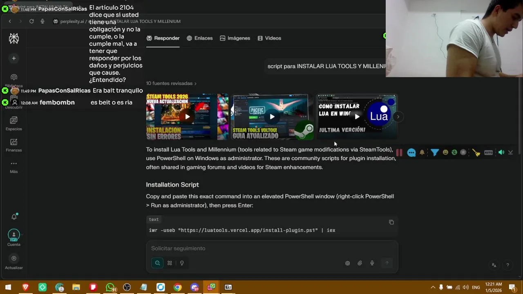Open the Cuenta profile icon

point(14,236)
